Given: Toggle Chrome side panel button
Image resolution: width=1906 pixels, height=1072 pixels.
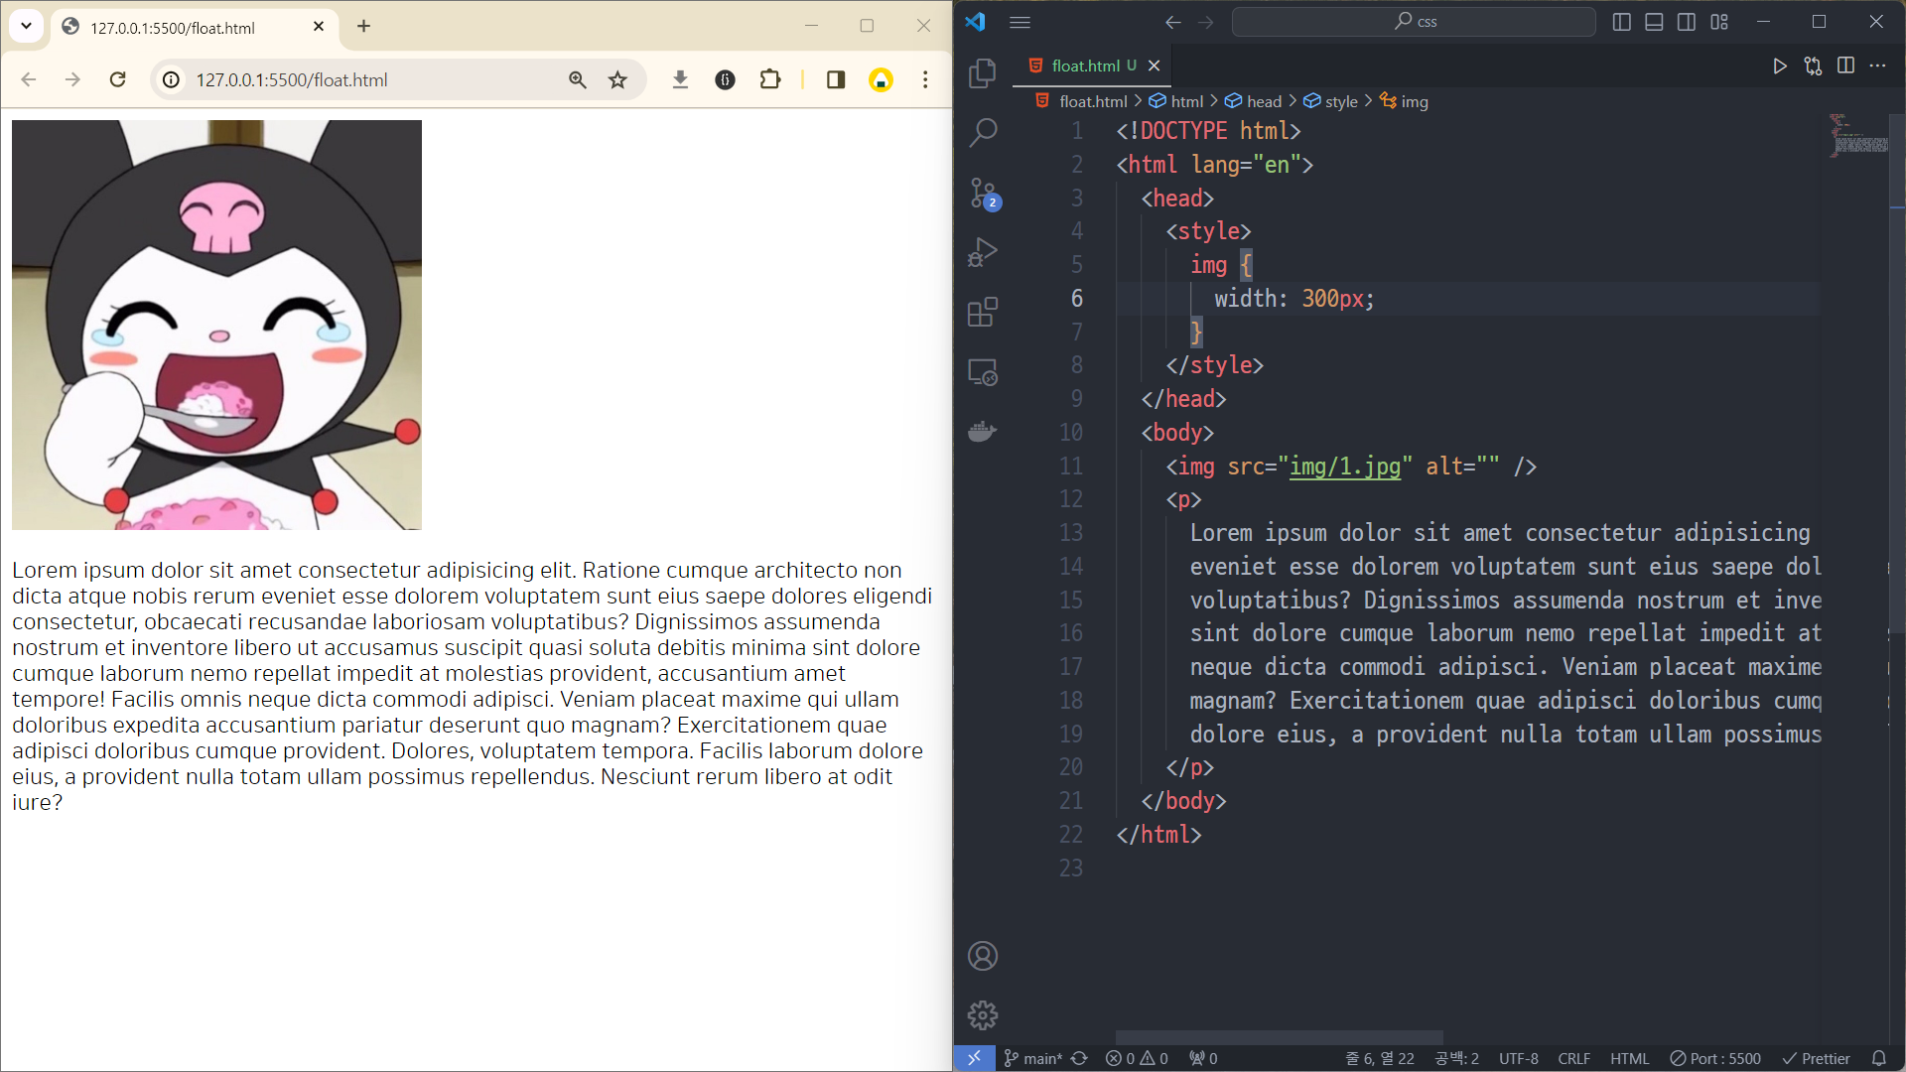Looking at the screenshot, I should 836,79.
